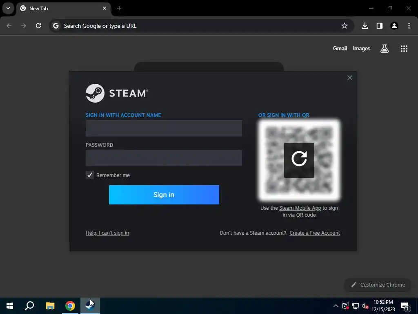418x314 pixels.
Task: Click the account name input field
Action: [x=164, y=128]
